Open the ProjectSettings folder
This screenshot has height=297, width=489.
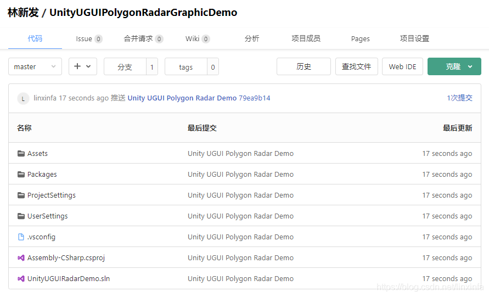tap(52, 195)
